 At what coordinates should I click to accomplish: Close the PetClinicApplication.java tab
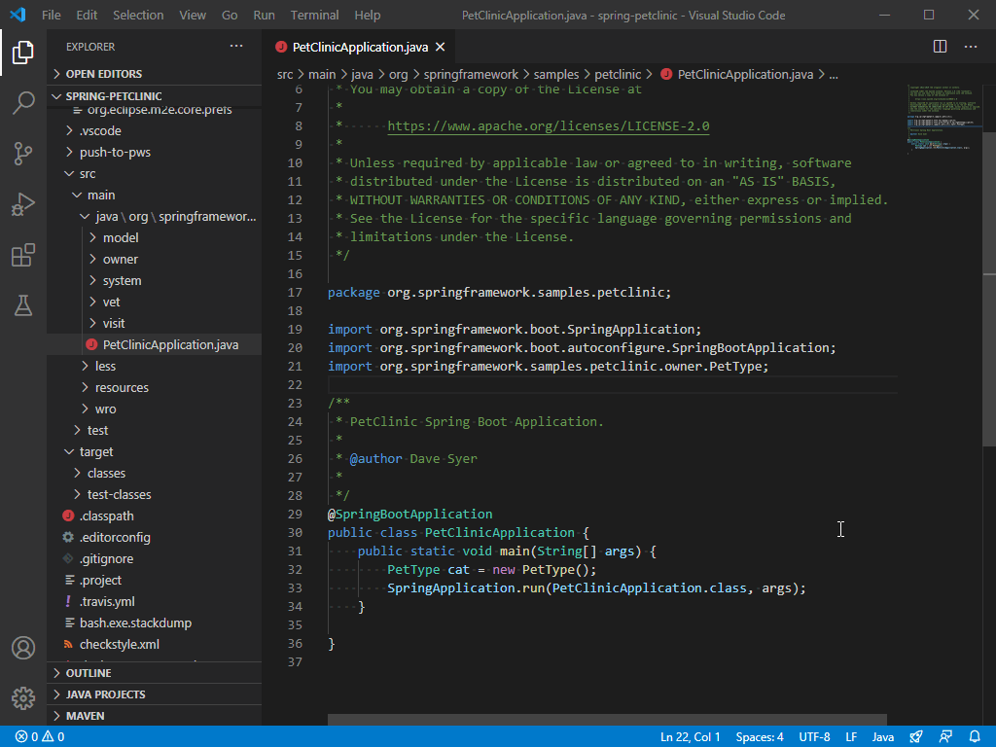click(440, 47)
